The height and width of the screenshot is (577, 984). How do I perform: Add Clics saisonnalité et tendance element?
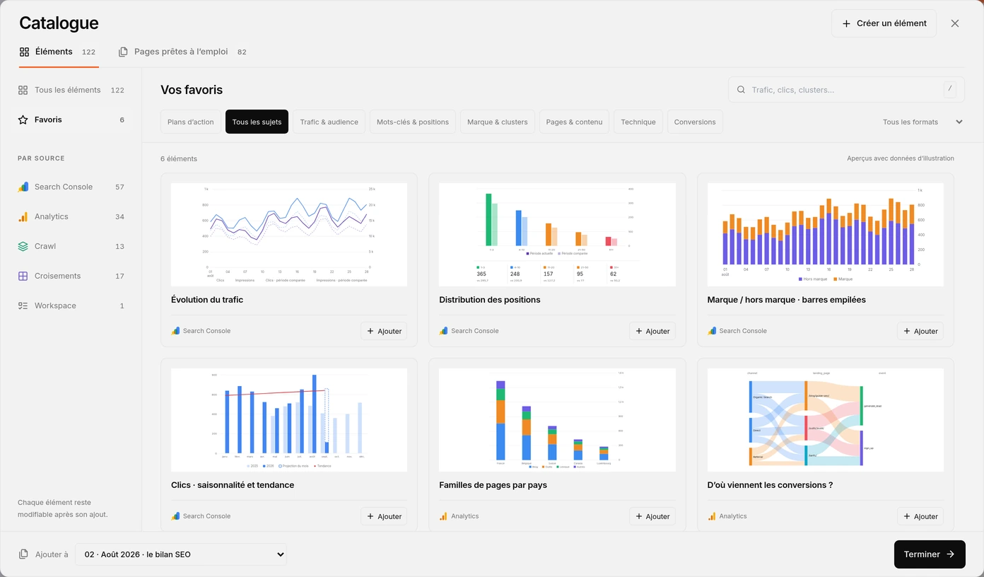(x=384, y=516)
